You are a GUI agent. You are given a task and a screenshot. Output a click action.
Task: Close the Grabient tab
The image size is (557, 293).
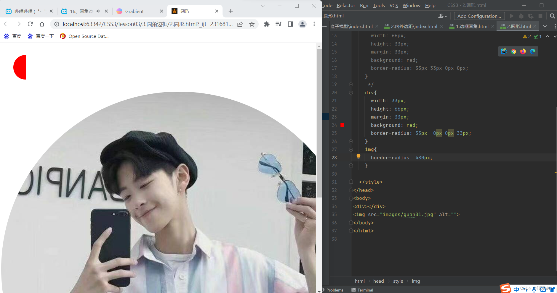pyautogui.click(x=161, y=11)
